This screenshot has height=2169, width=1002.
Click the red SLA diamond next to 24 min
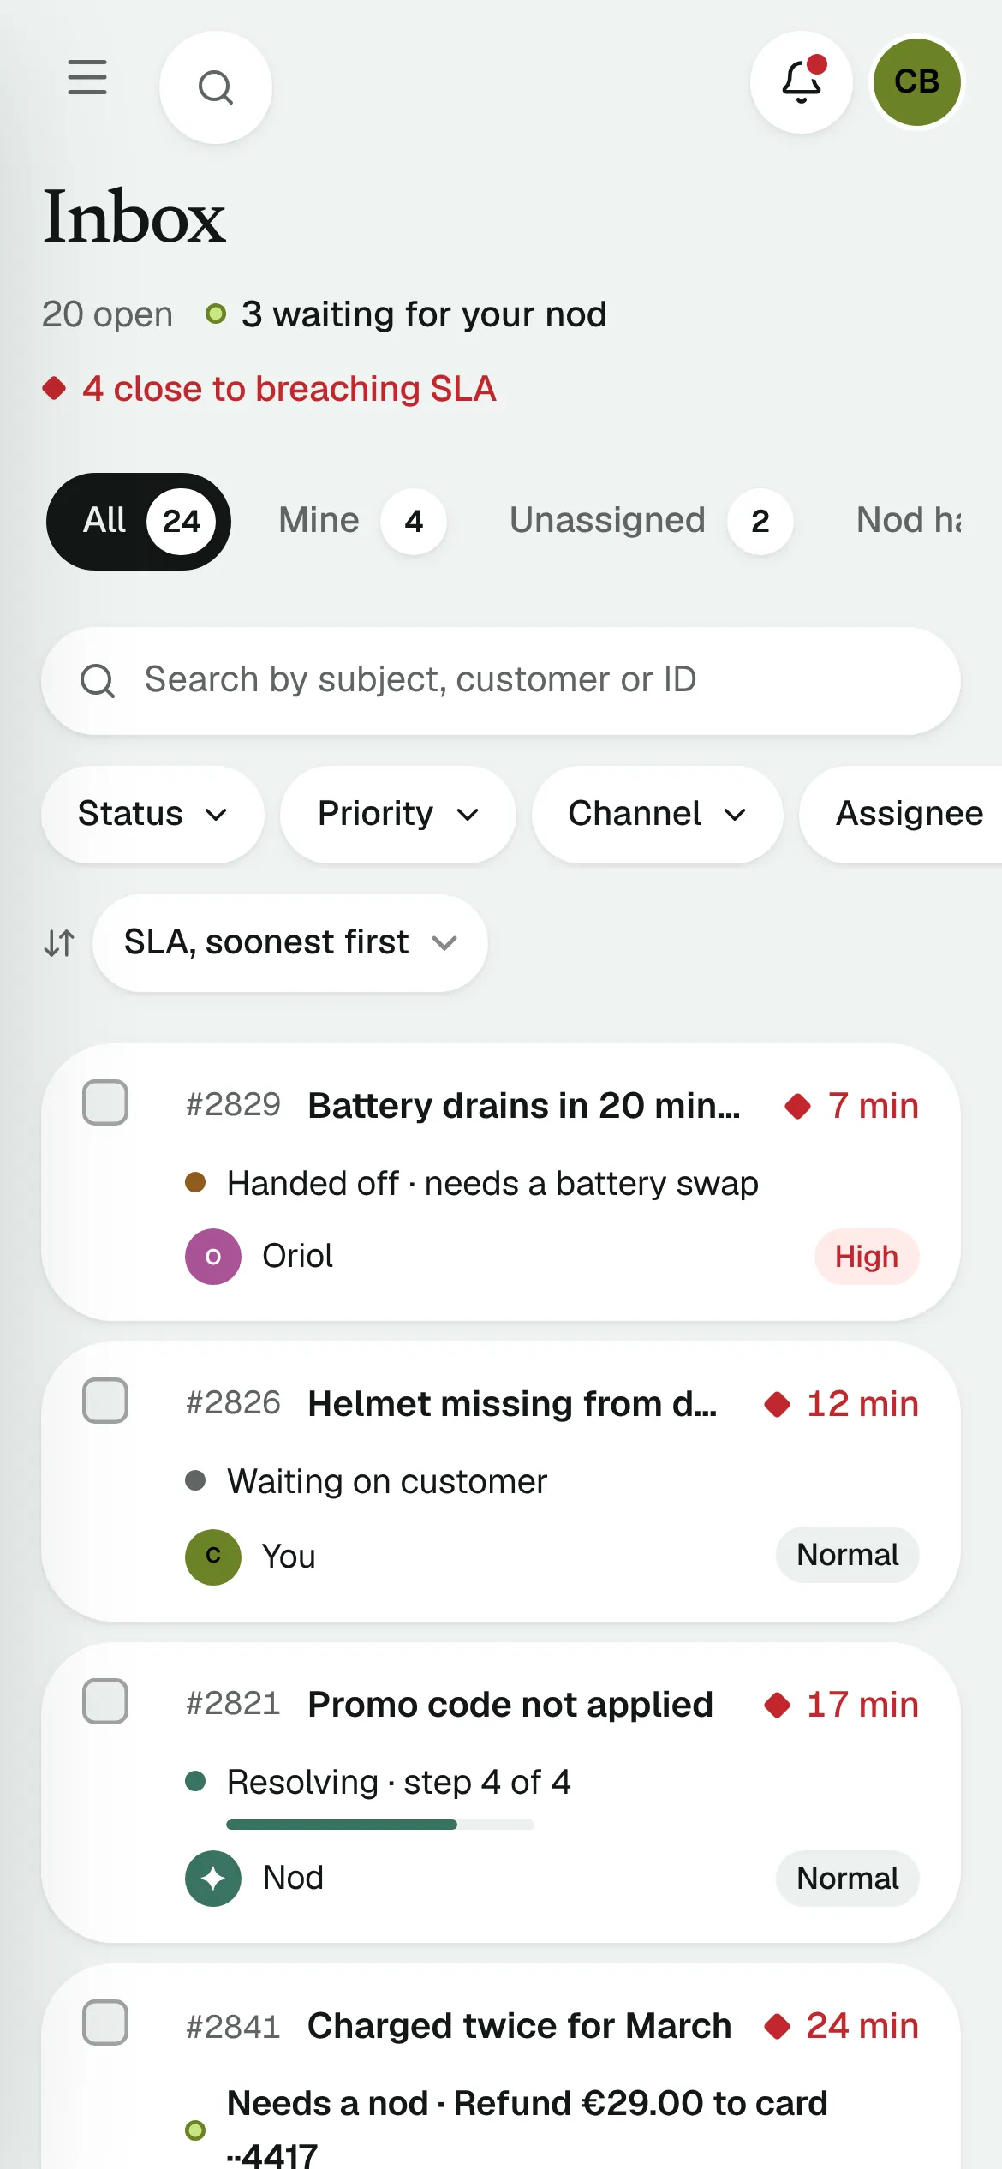[778, 2026]
